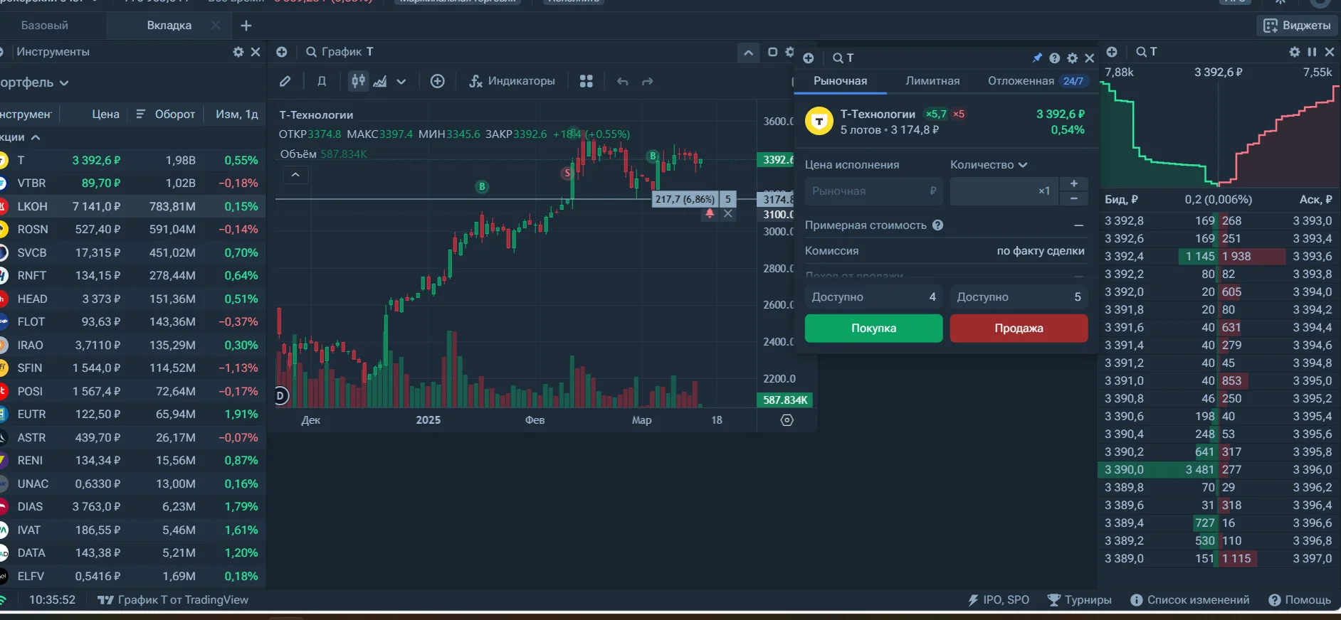
Task: Sort by the Изм, 1д column header
Action: [237, 114]
